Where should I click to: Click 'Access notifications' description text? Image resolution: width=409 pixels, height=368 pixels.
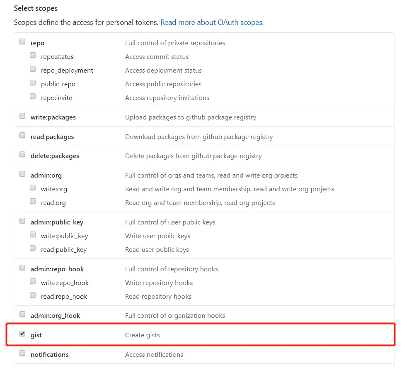pyautogui.click(x=154, y=355)
